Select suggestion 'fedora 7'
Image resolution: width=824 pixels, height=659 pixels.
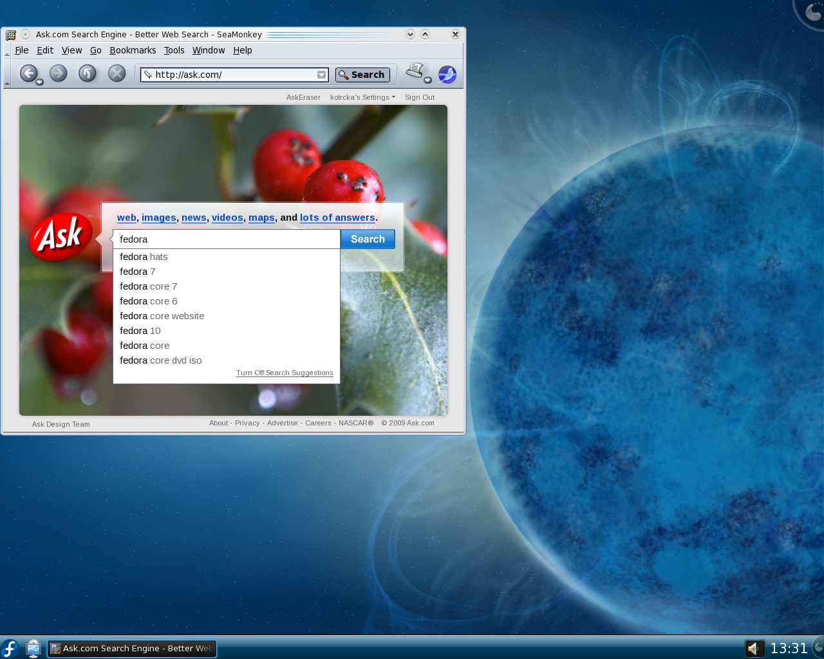coord(227,272)
